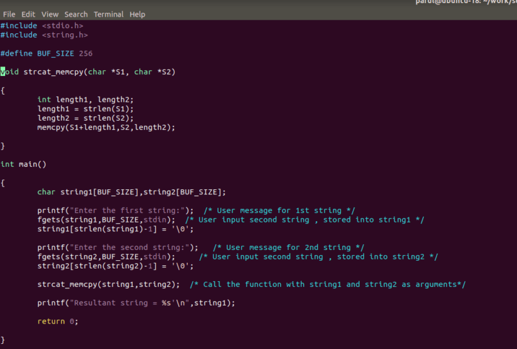517x349 pixels.
Task: Click the 'return 0;' line
Action: click(57, 322)
